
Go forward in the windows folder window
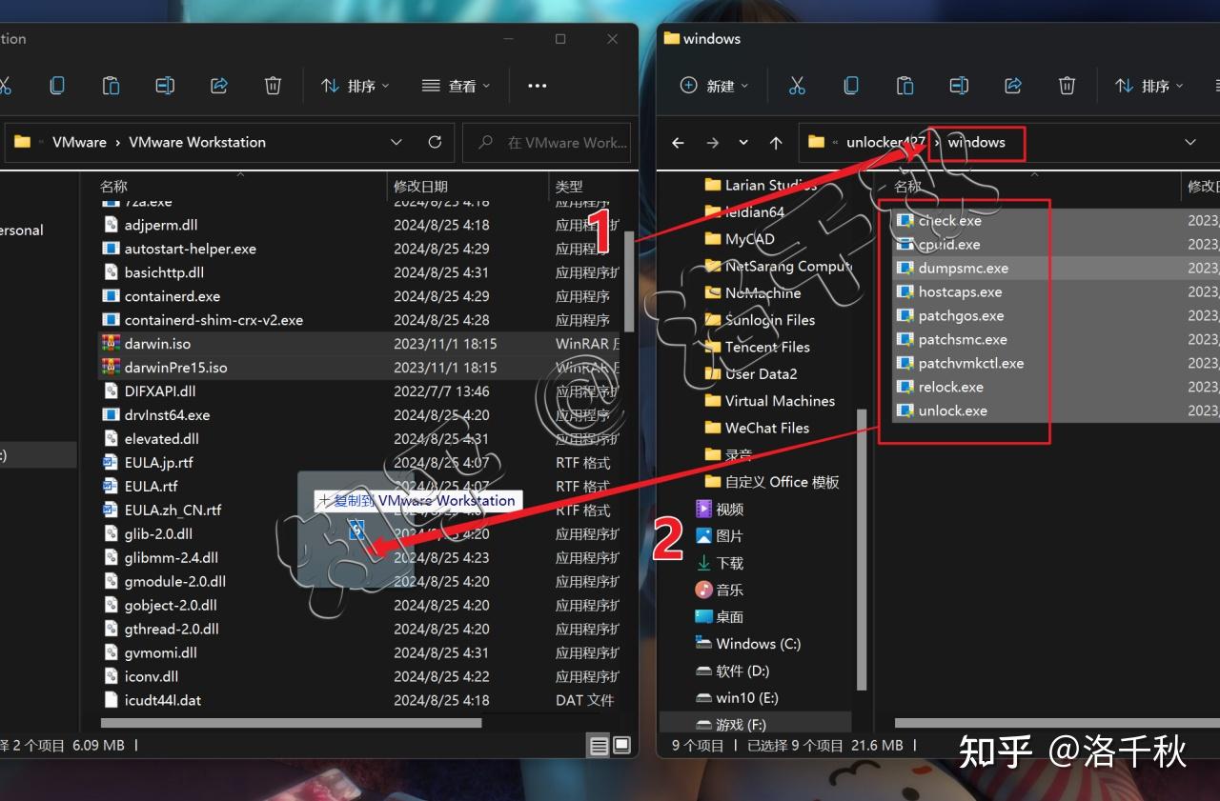click(x=712, y=143)
